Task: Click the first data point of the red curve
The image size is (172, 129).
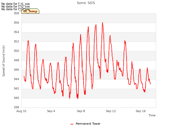Action: [24, 76]
